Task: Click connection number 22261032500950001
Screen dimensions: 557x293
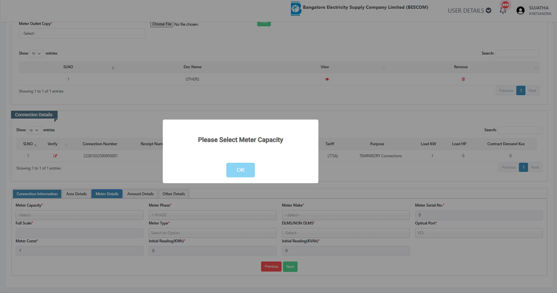Action: click(101, 156)
